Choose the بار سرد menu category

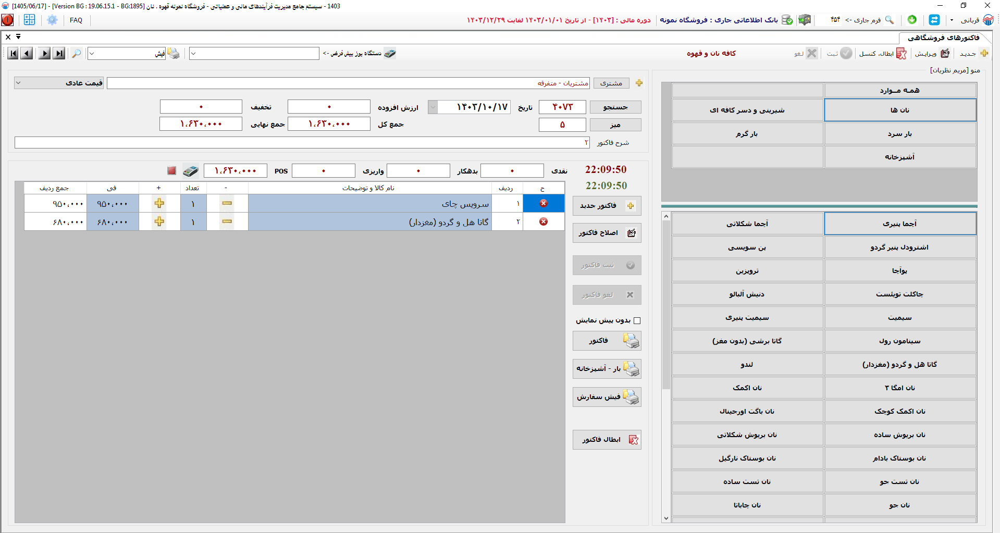(x=900, y=134)
